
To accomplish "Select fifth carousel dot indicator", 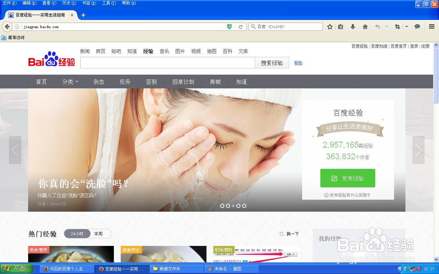I will pyautogui.click(x=244, y=206).
